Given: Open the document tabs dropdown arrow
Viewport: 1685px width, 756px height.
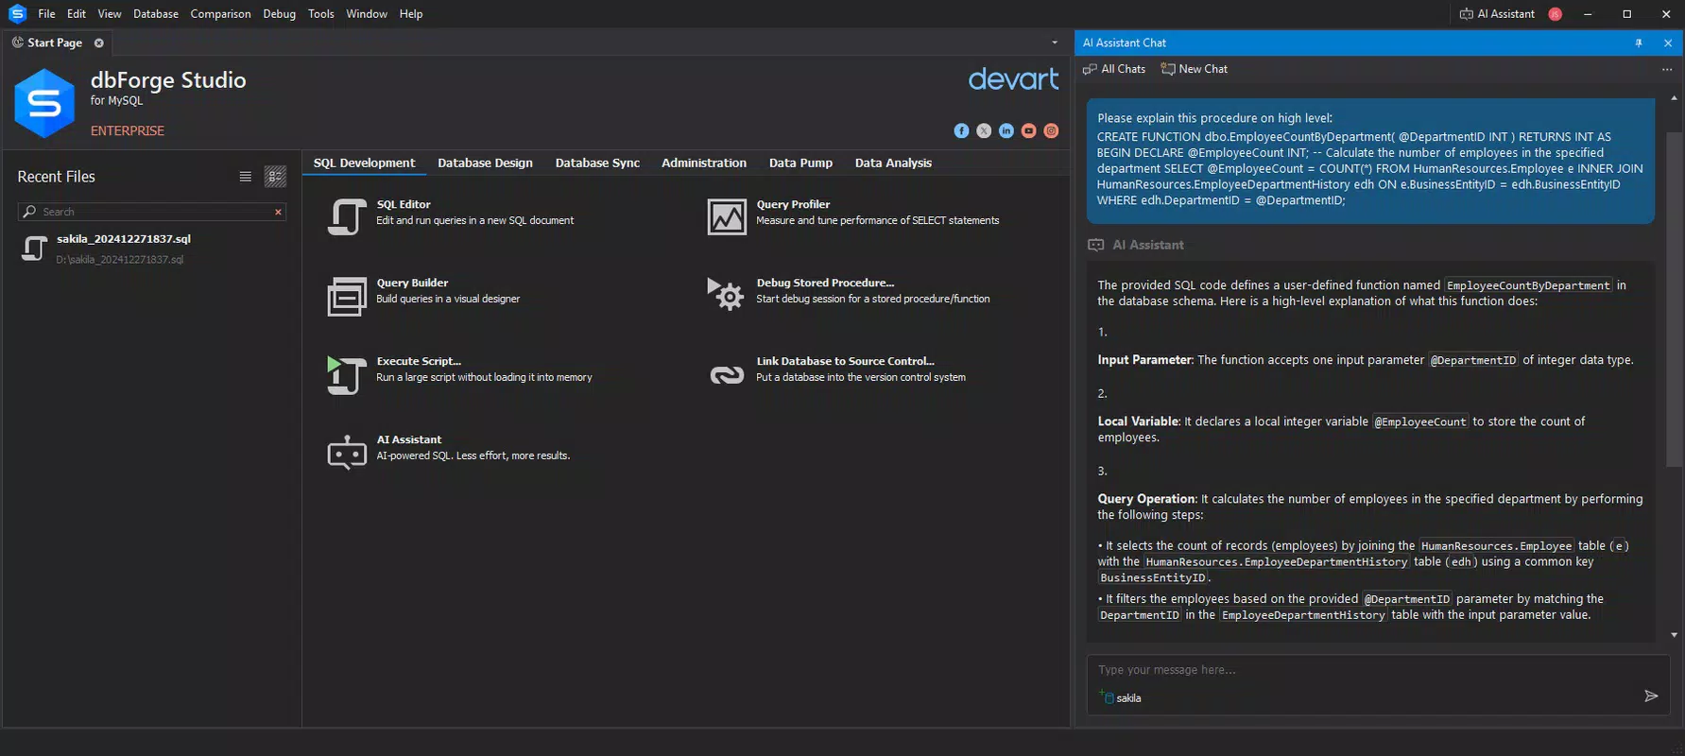Looking at the screenshot, I should [1055, 43].
